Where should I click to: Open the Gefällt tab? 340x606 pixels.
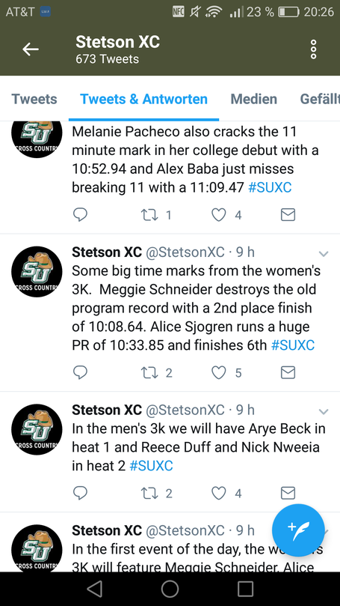(320, 99)
